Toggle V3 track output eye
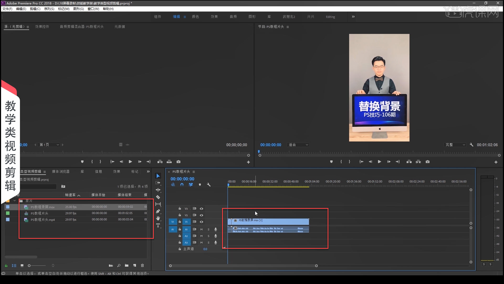Image resolution: width=504 pixels, height=284 pixels. (x=201, y=209)
